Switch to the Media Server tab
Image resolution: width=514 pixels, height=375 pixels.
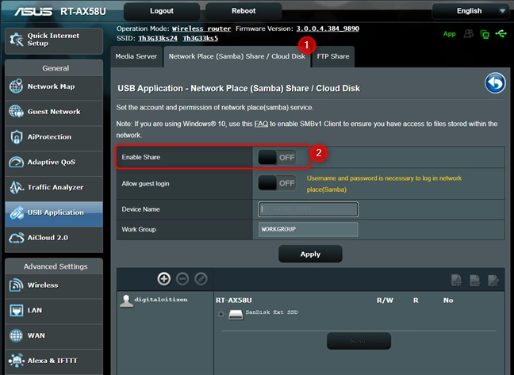click(136, 56)
